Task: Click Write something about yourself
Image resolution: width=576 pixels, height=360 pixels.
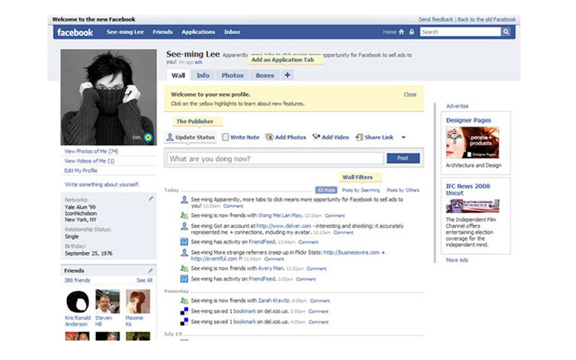Action: coord(102,184)
